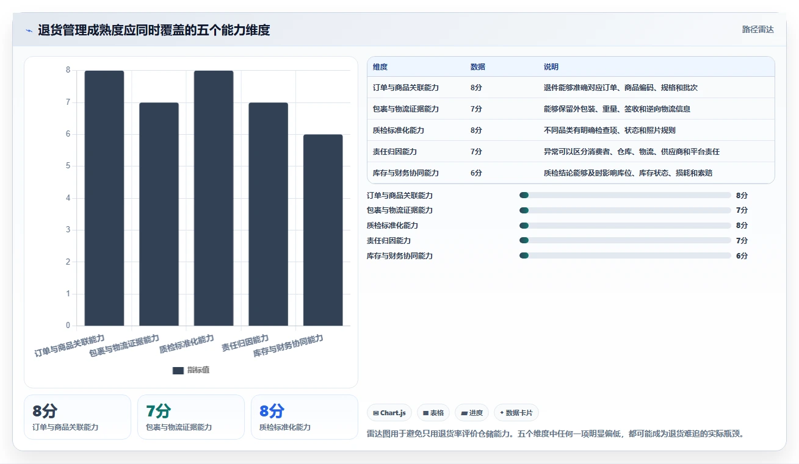Screen dimensions: 799x464
Task: Click the 订单与商品关联能力 x-axis label
Action: tap(69, 346)
